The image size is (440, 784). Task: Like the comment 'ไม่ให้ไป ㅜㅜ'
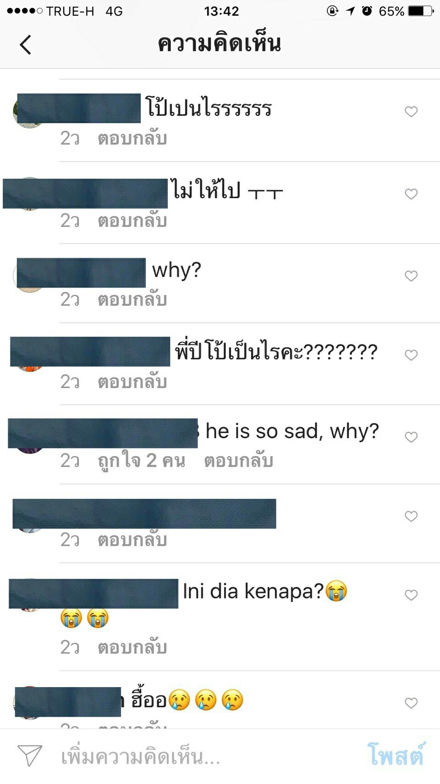pyautogui.click(x=411, y=194)
